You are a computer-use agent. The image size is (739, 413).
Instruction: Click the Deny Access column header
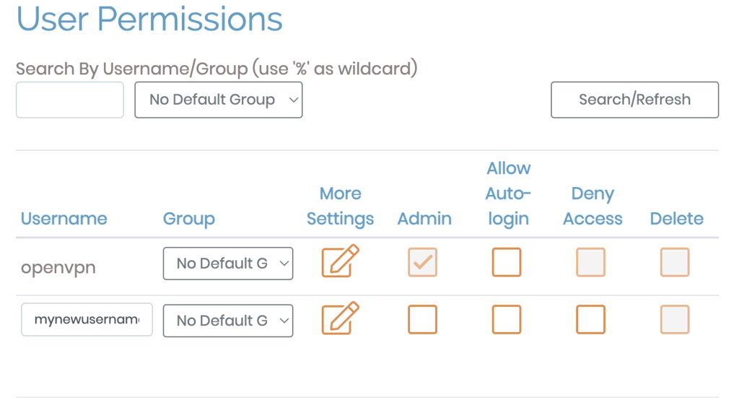[x=592, y=206]
